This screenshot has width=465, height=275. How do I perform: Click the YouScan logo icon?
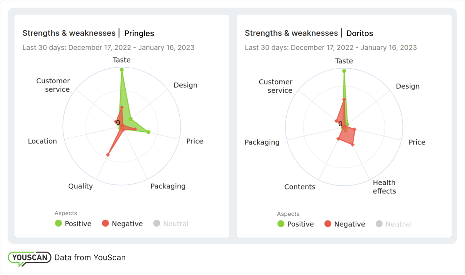(x=29, y=258)
